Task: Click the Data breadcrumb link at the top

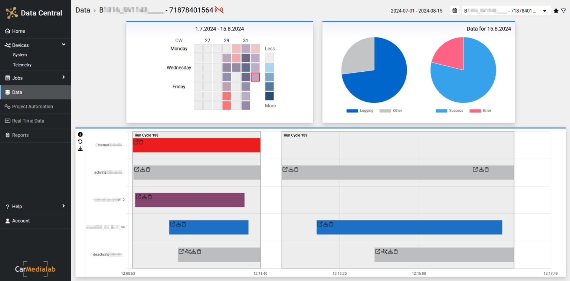Action: point(82,10)
